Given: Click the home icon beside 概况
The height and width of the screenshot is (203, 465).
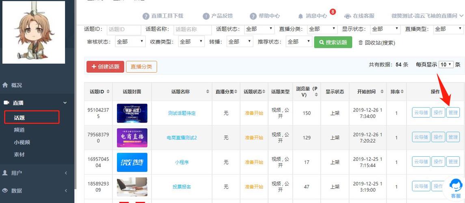Looking at the screenshot, I should [x=5, y=85].
